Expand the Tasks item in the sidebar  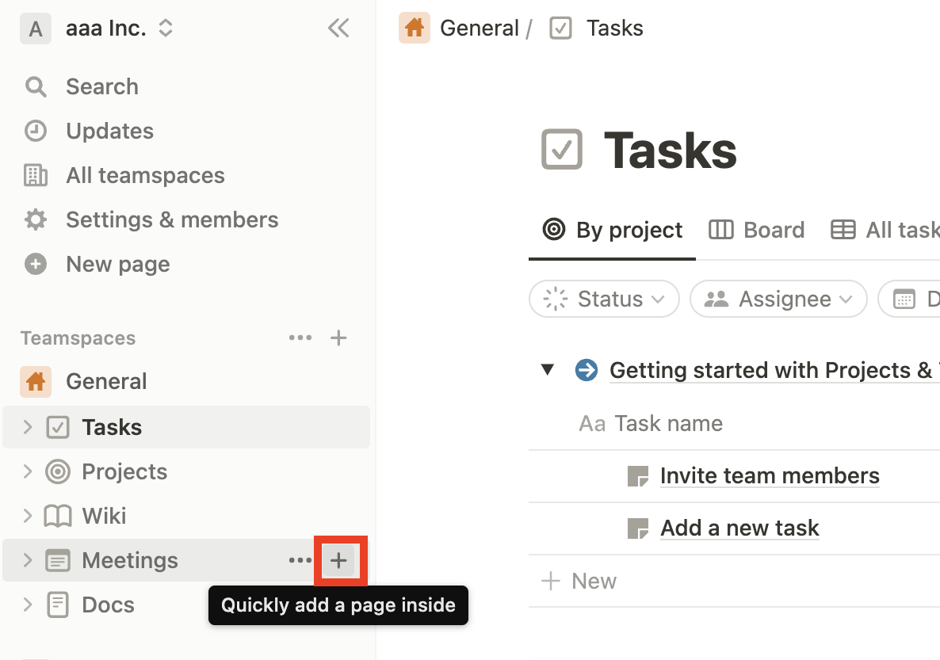pos(26,427)
